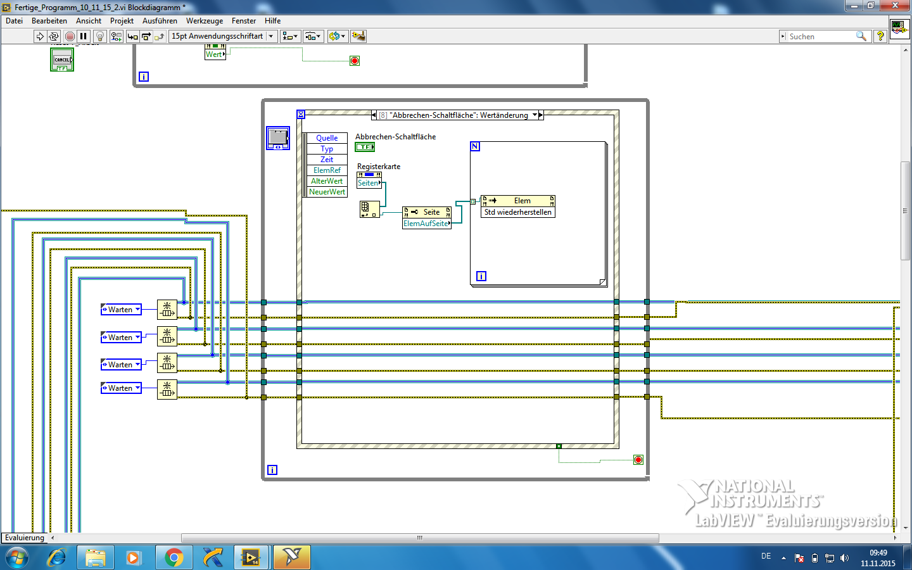Click the Step Over debugging icon
Image resolution: width=912 pixels, height=570 pixels.
click(x=146, y=36)
